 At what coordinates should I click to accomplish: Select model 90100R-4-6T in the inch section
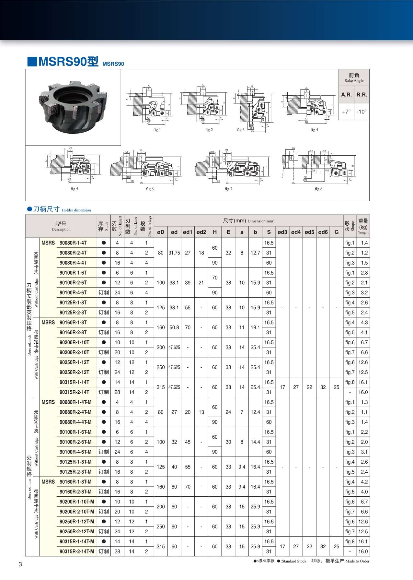point(73,293)
